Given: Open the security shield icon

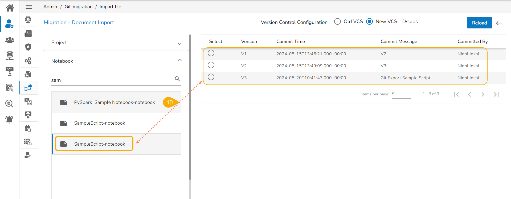Looking at the screenshot, I should coord(28,47).
